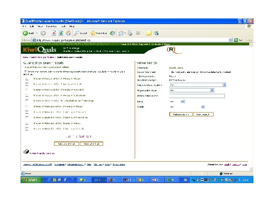Expand the address bar history dropdown arrow
The image size is (274, 206).
231,40
